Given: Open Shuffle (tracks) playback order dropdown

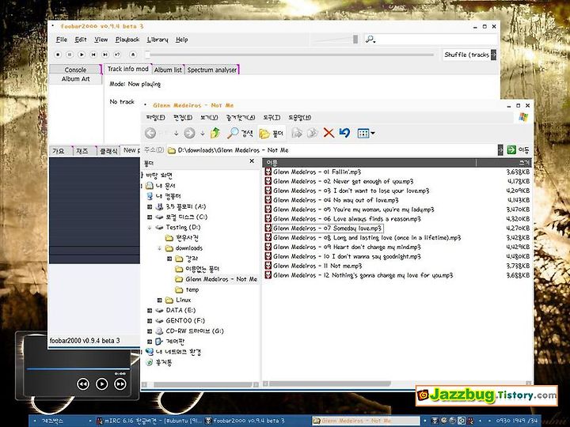Looking at the screenshot, I should click(x=493, y=55).
